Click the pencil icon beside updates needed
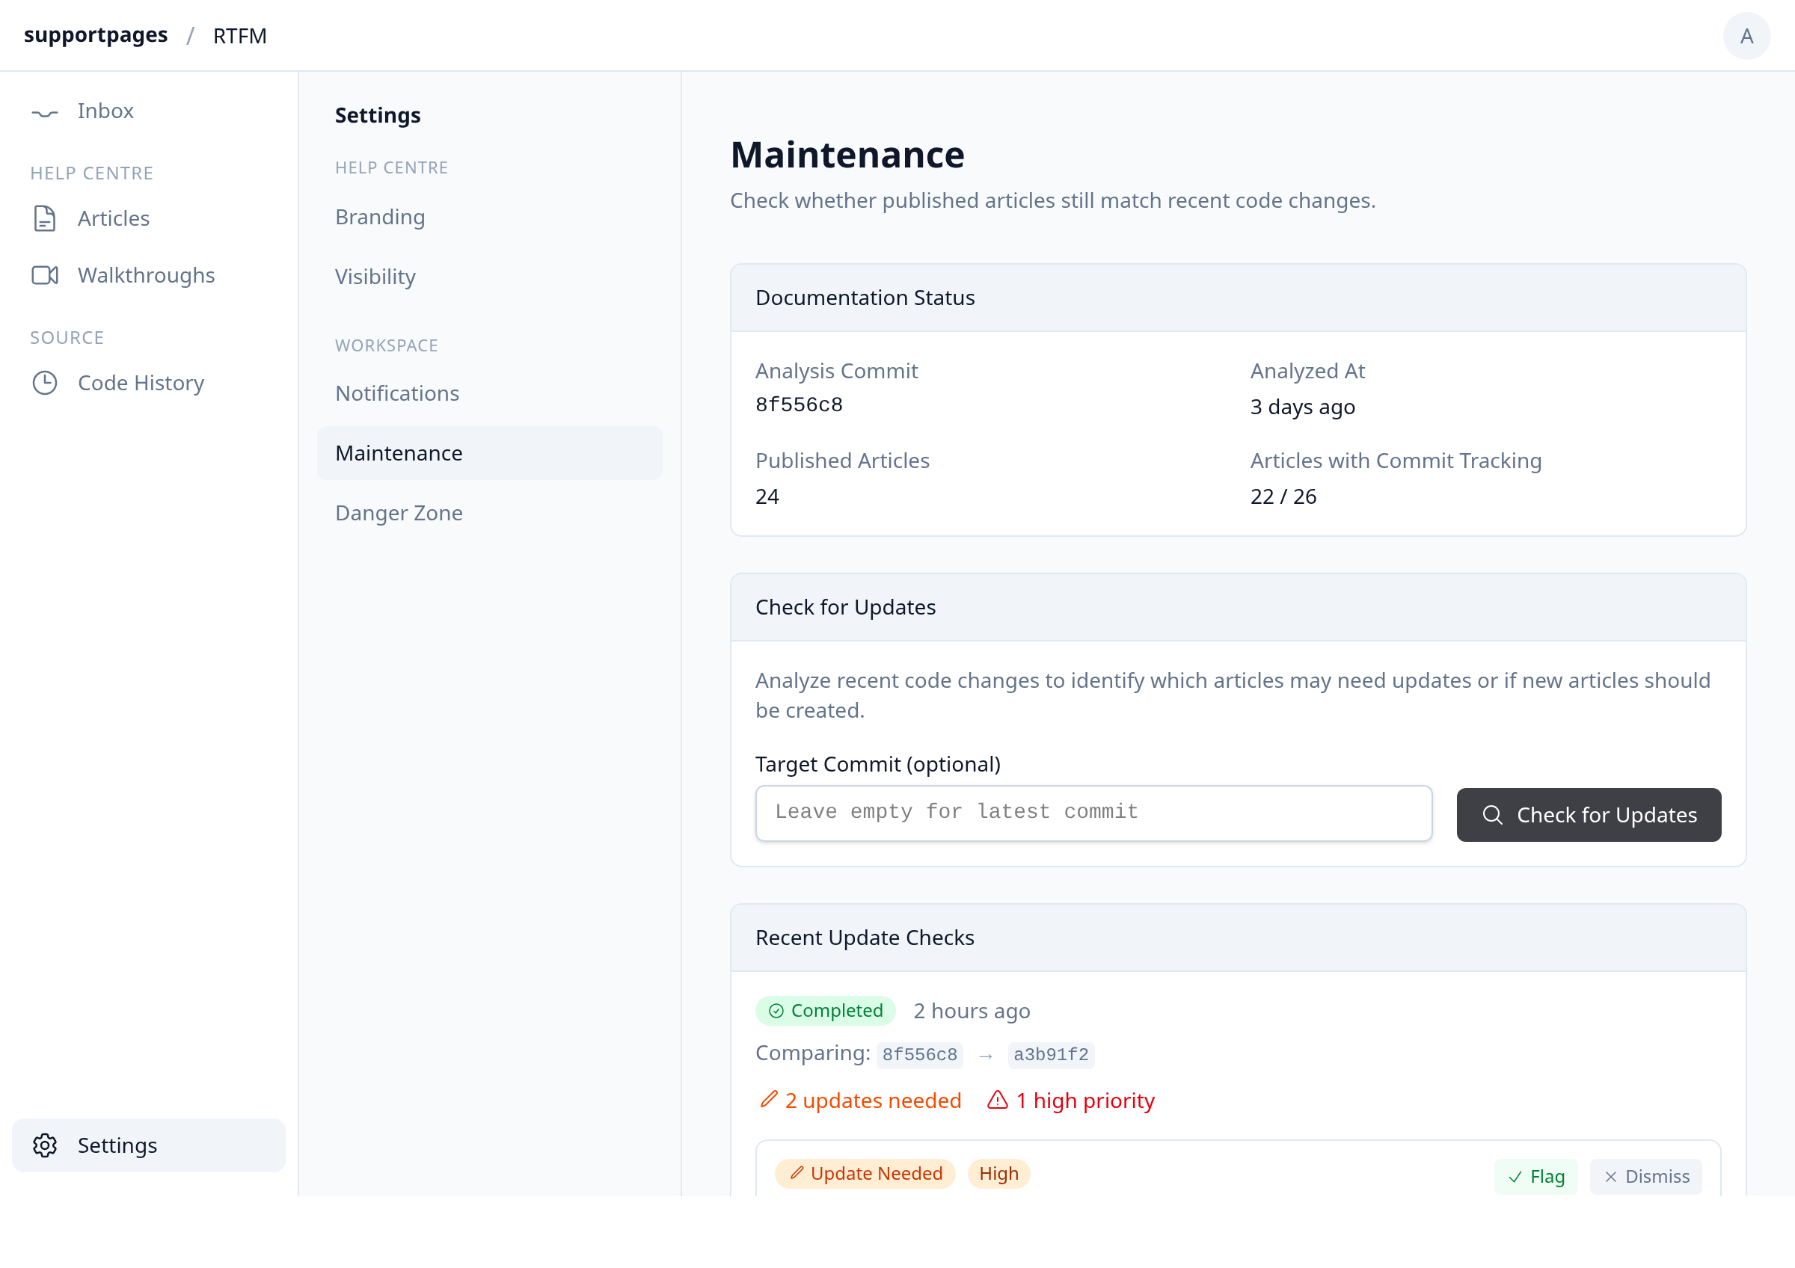Viewport: 1795px width, 1268px height. (x=769, y=1100)
